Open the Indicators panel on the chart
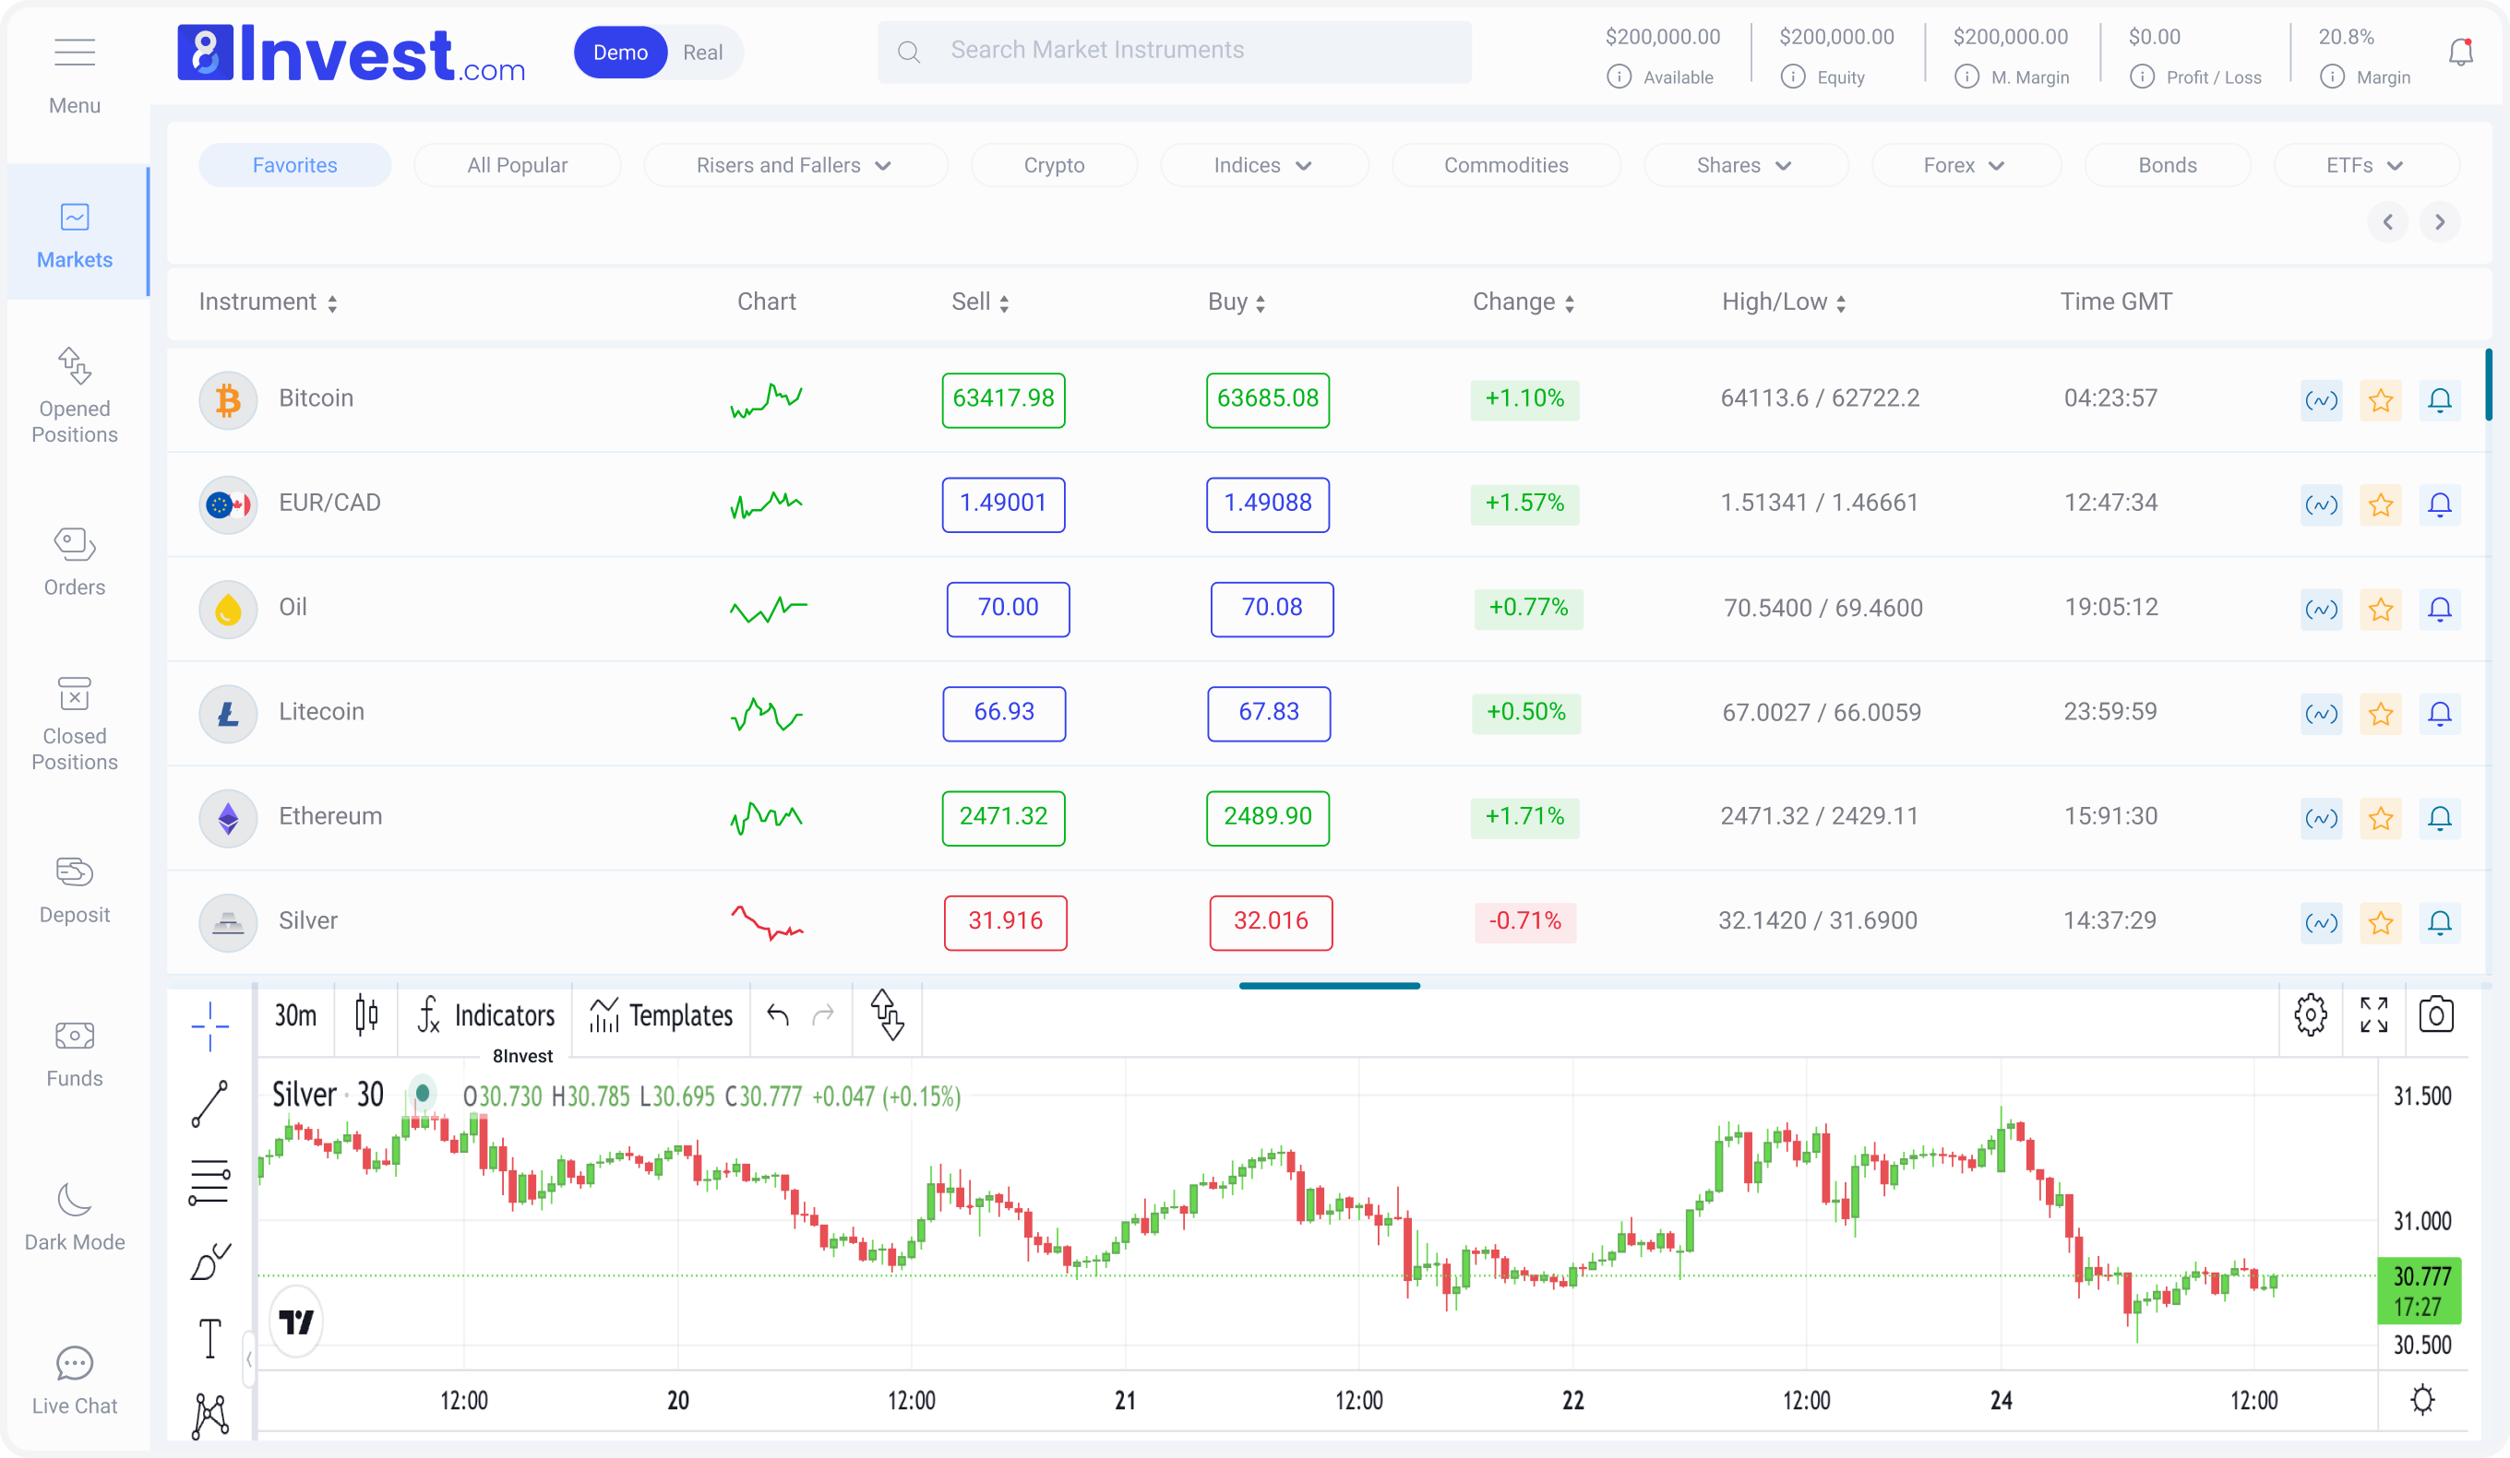Screen dimensions: 2510x1458 pos(487,1016)
